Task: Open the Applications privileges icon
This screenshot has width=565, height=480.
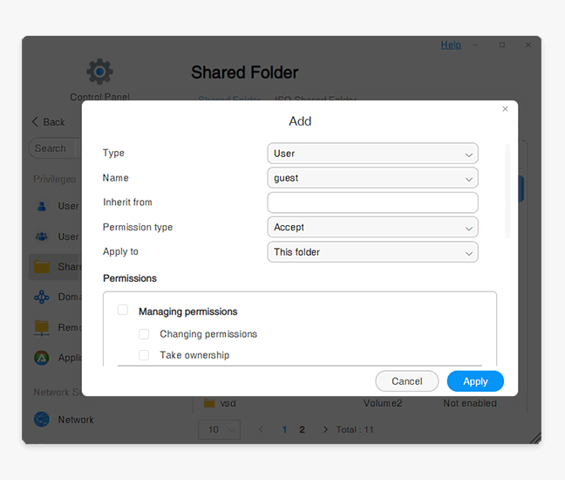Action: pos(42,358)
